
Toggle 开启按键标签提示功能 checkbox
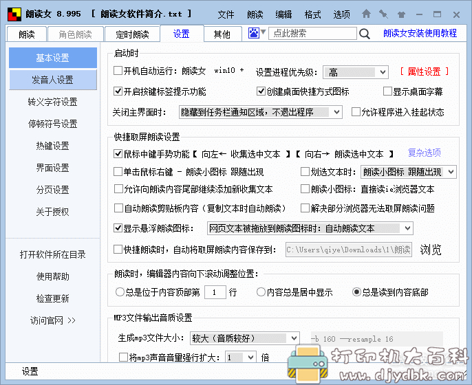pyautogui.click(x=118, y=91)
